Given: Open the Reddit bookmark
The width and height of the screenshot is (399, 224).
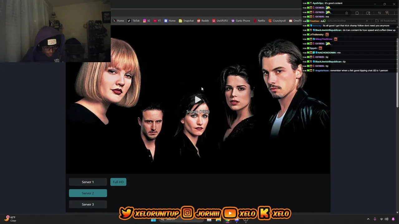Looking at the screenshot, I should [203, 21].
